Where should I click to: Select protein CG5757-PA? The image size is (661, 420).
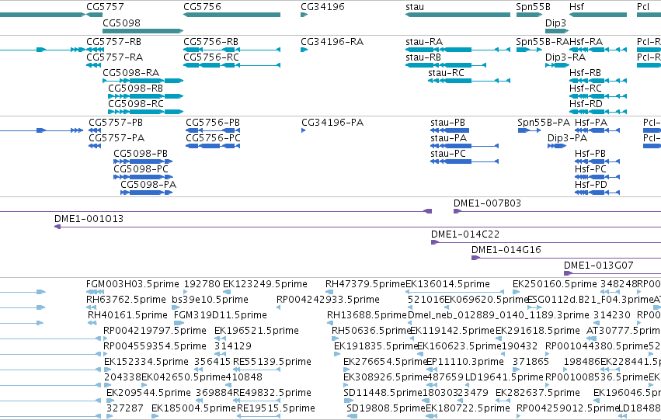click(x=117, y=138)
